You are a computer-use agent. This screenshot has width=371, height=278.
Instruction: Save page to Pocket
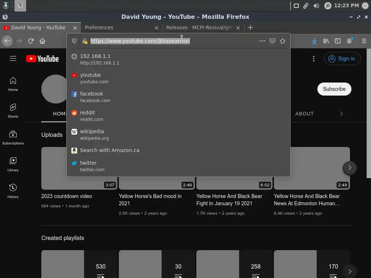[272, 41]
